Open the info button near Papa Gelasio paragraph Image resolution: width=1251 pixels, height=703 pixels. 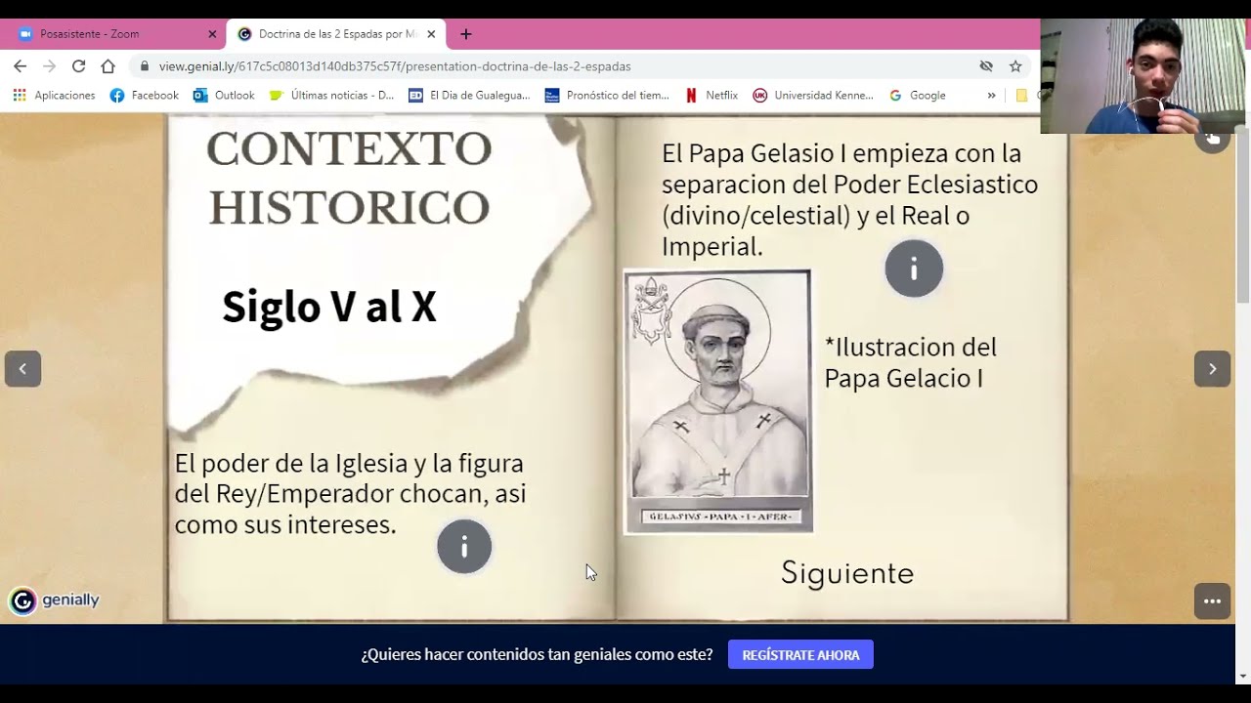pos(914,268)
